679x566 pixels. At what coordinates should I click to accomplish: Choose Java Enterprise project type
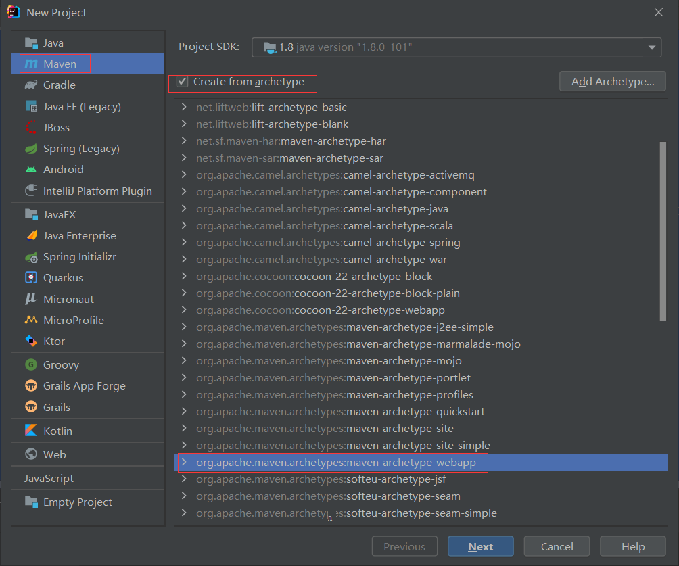click(88, 235)
